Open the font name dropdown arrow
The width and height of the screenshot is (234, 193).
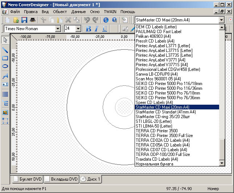(x=58, y=29)
